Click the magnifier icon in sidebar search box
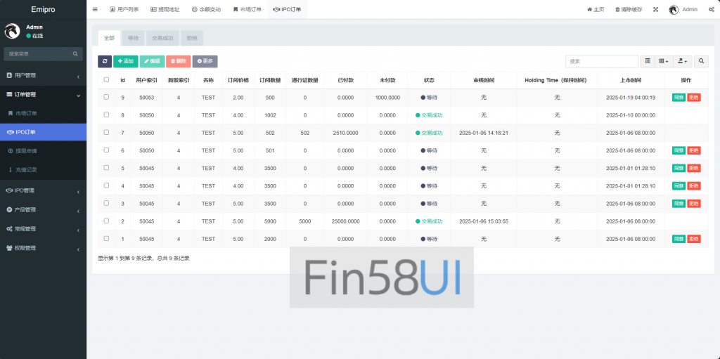The height and width of the screenshot is (359, 720). tap(75, 53)
